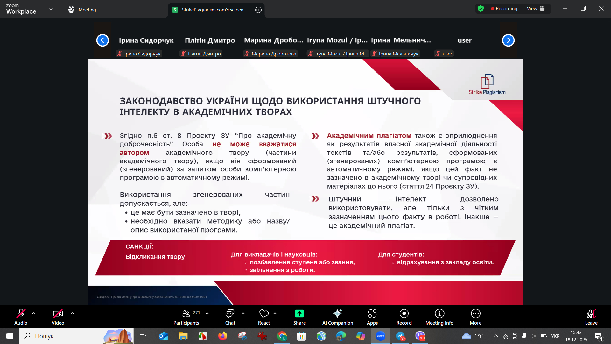Image resolution: width=611 pixels, height=344 pixels.
Task: Expand audio settings arrow next to Audio
Action: (33, 313)
